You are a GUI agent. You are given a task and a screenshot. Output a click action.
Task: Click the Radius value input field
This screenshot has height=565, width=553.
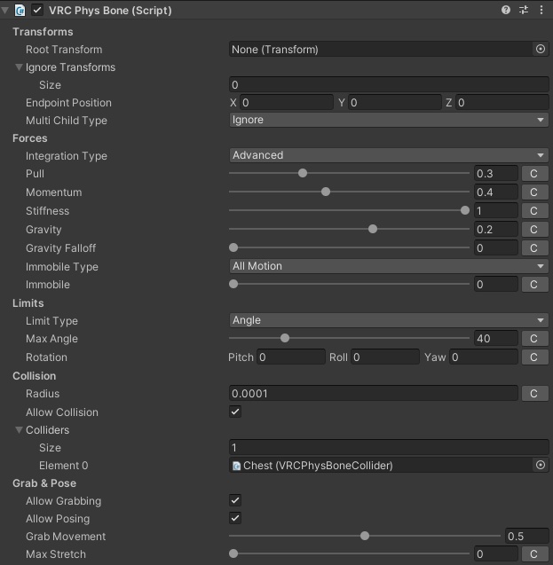click(x=373, y=394)
